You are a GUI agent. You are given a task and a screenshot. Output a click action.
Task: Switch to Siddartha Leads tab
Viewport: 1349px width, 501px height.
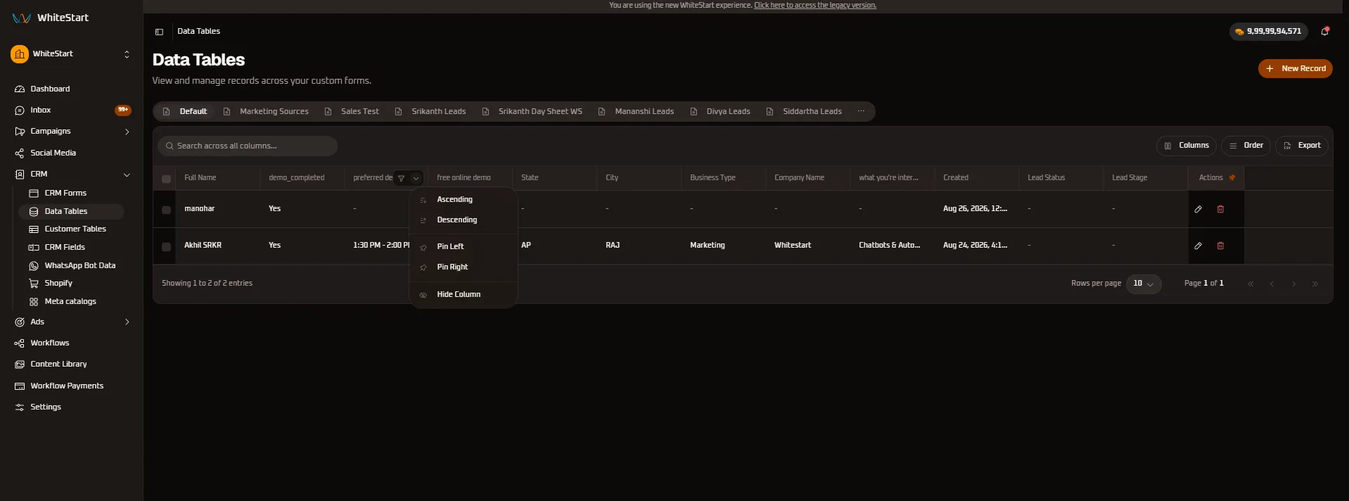pos(804,111)
